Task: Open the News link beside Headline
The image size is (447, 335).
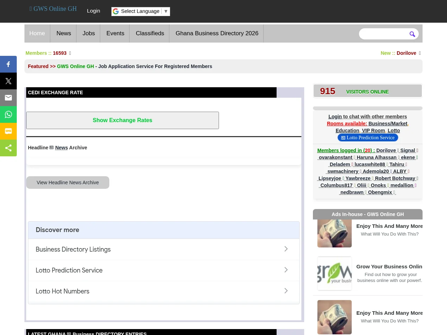Action: [x=61, y=148]
